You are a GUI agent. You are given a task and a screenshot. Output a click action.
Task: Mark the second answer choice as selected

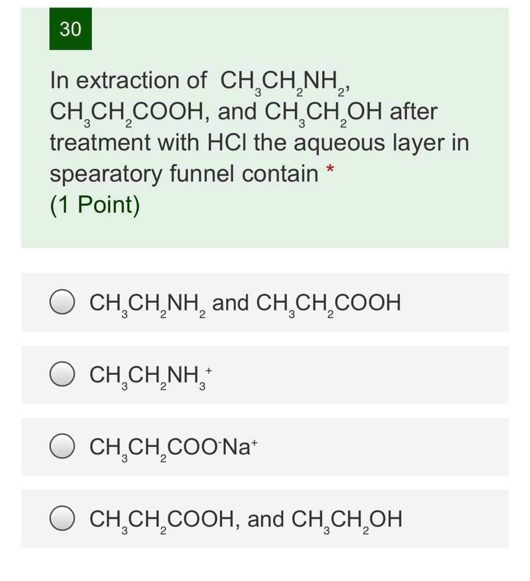(x=63, y=376)
